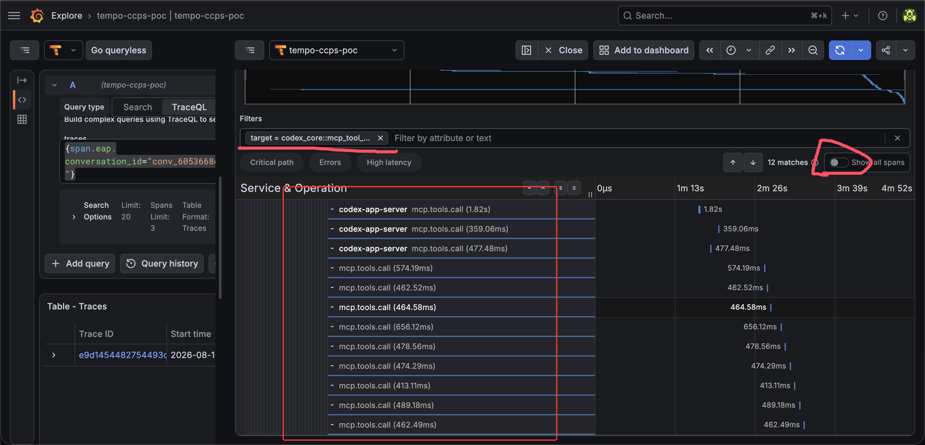Expand the trace row in table
Image resolution: width=925 pixels, height=445 pixels.
click(54, 355)
